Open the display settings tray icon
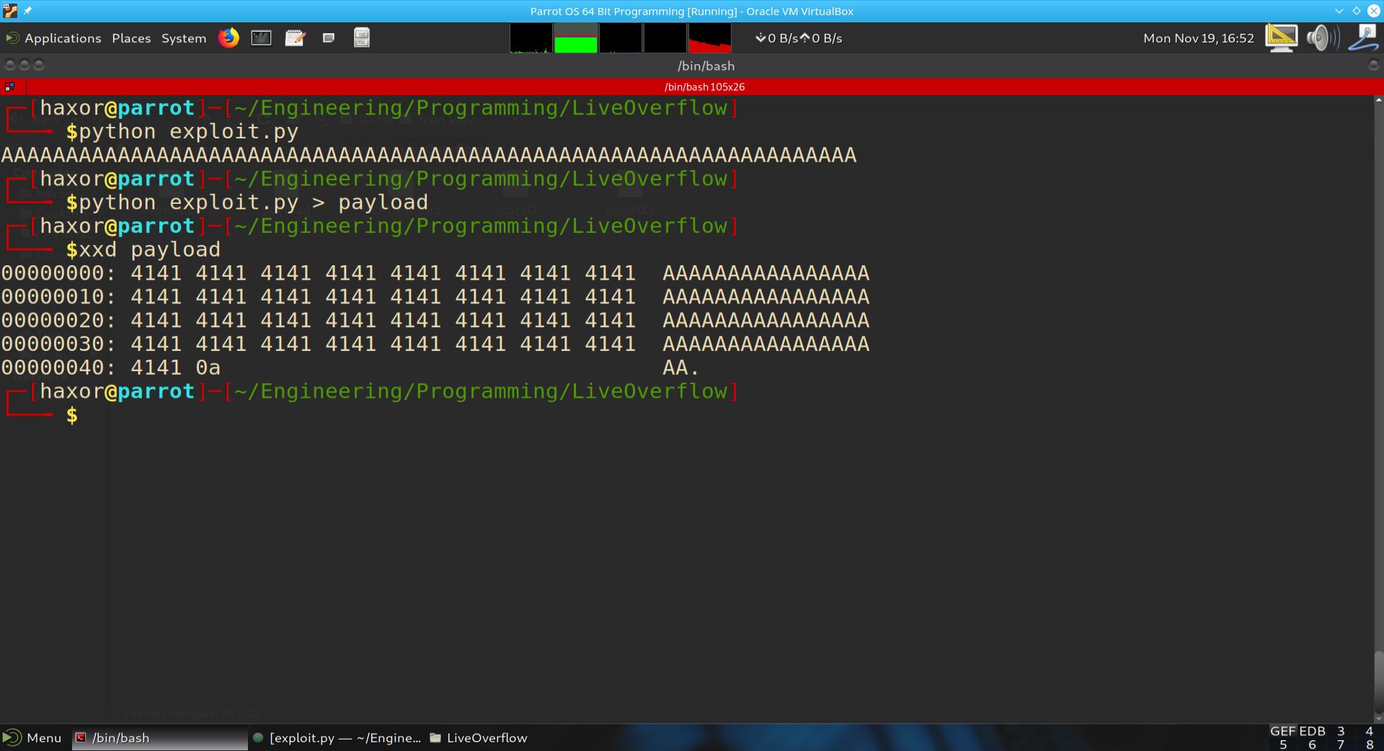This screenshot has width=1384, height=751. tap(1281, 38)
